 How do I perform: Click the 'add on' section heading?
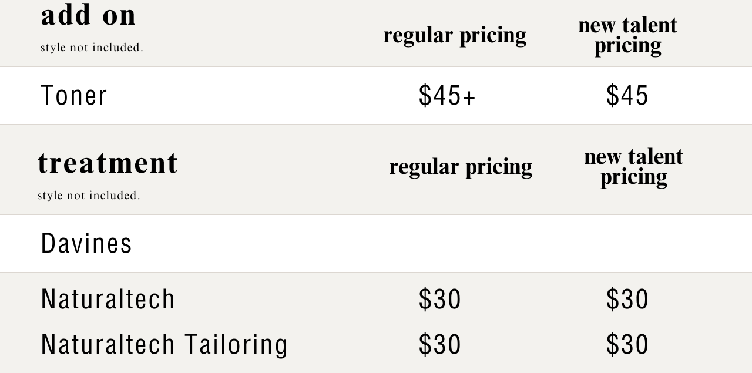88,15
